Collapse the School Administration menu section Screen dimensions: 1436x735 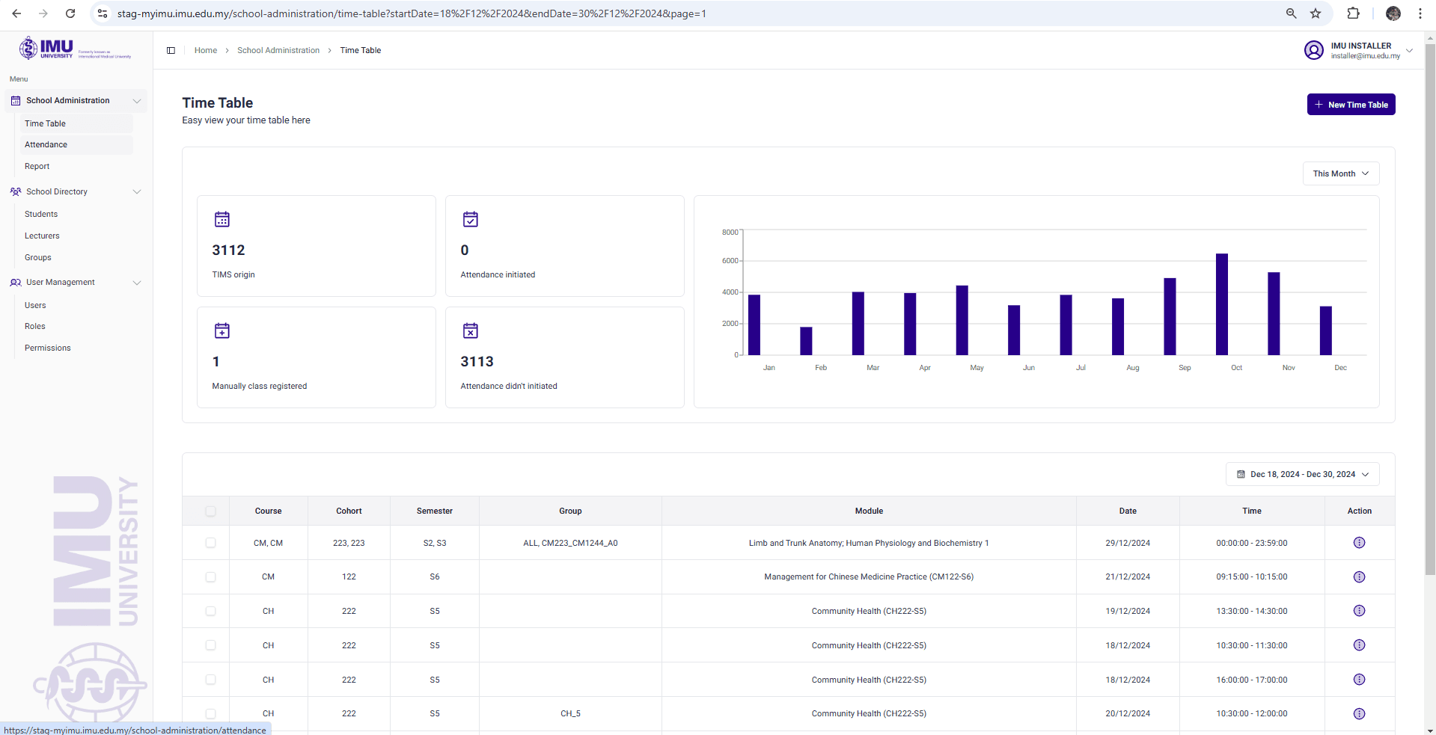(137, 100)
